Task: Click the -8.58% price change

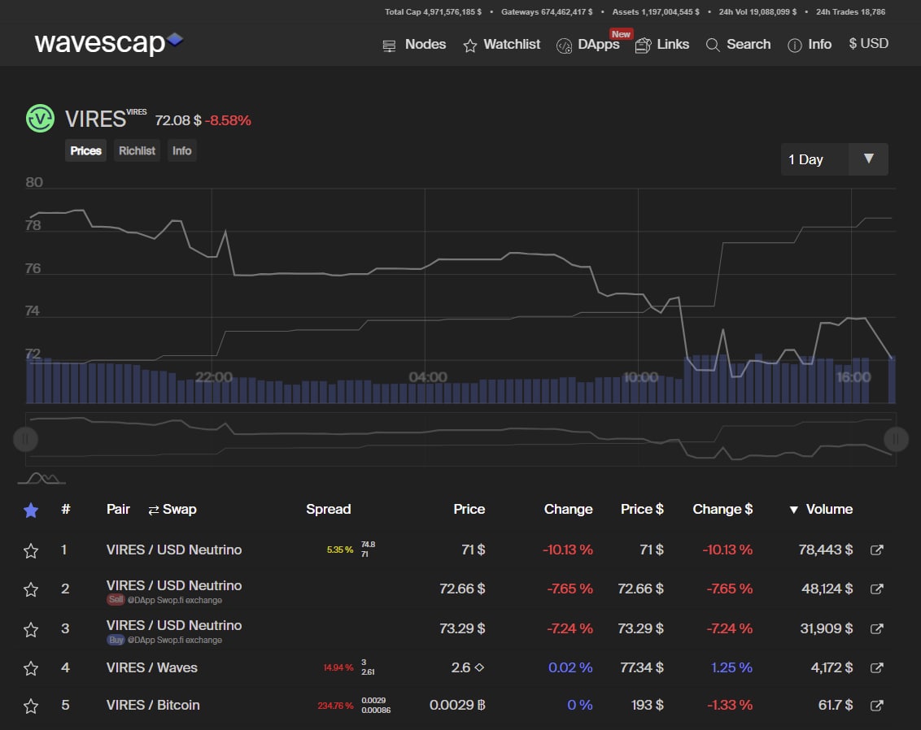Action: pos(228,120)
